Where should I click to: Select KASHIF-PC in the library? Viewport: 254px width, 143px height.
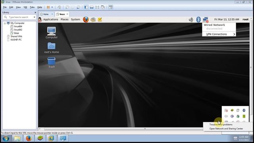click(16, 40)
